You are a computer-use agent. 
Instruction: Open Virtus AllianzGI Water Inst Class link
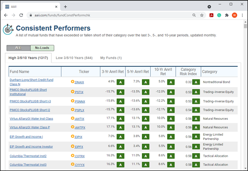pos(31,119)
